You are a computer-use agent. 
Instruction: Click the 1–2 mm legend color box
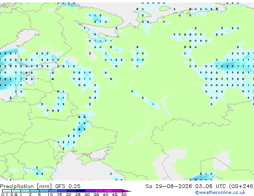(x=25, y=191)
